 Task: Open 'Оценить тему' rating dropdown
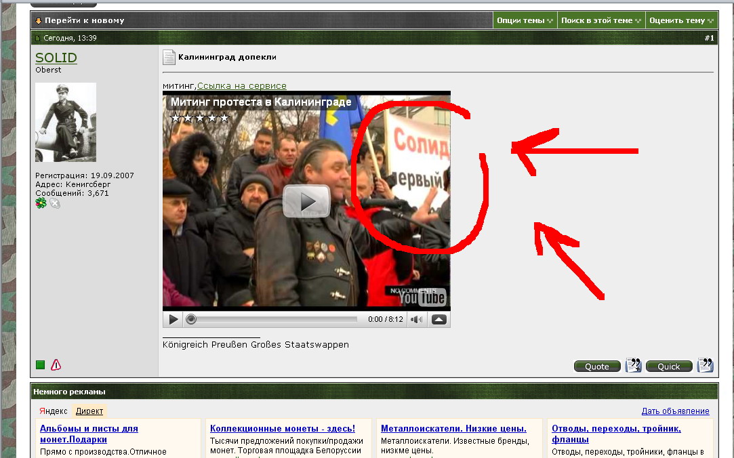[681, 20]
